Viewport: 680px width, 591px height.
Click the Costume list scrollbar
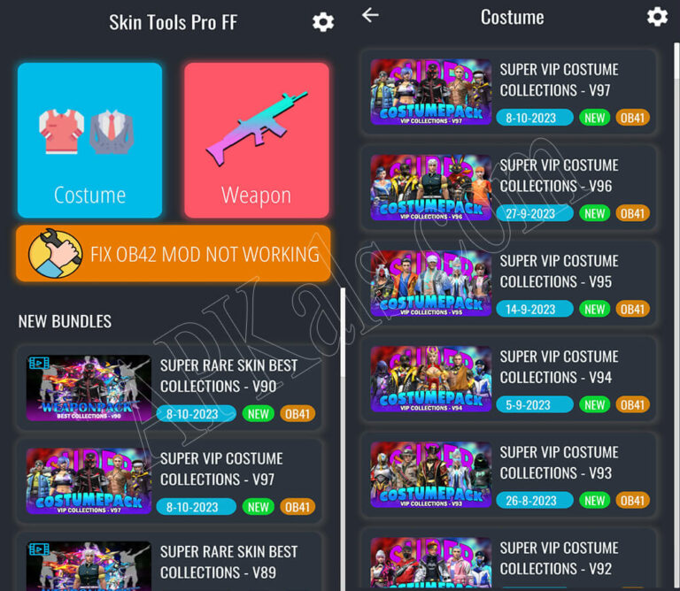[676, 61]
